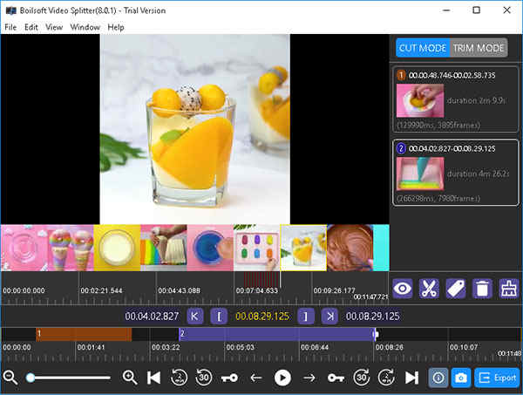This screenshot has height=395, width=523.
Task: Toggle the blue info button
Action: click(x=438, y=378)
